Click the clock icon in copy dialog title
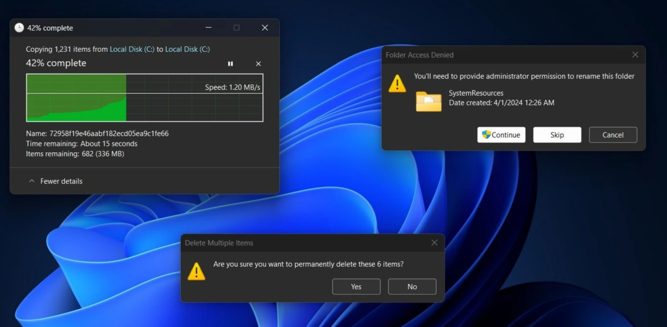This screenshot has width=667, height=327. click(19, 28)
